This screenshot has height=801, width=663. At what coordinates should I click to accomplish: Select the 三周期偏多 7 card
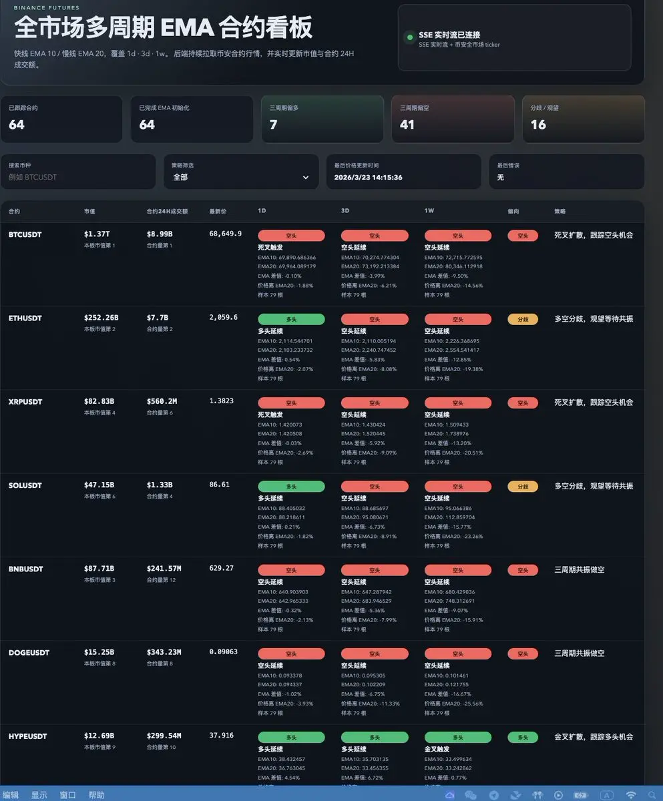322,119
